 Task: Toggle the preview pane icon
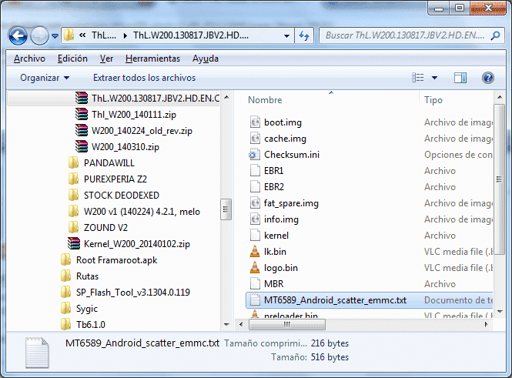(x=460, y=78)
